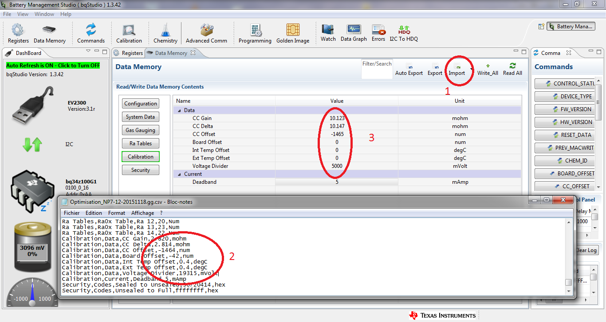This screenshot has width=606, height=322.
Task: Click the CC_OFFSET command button
Action: pos(565,186)
